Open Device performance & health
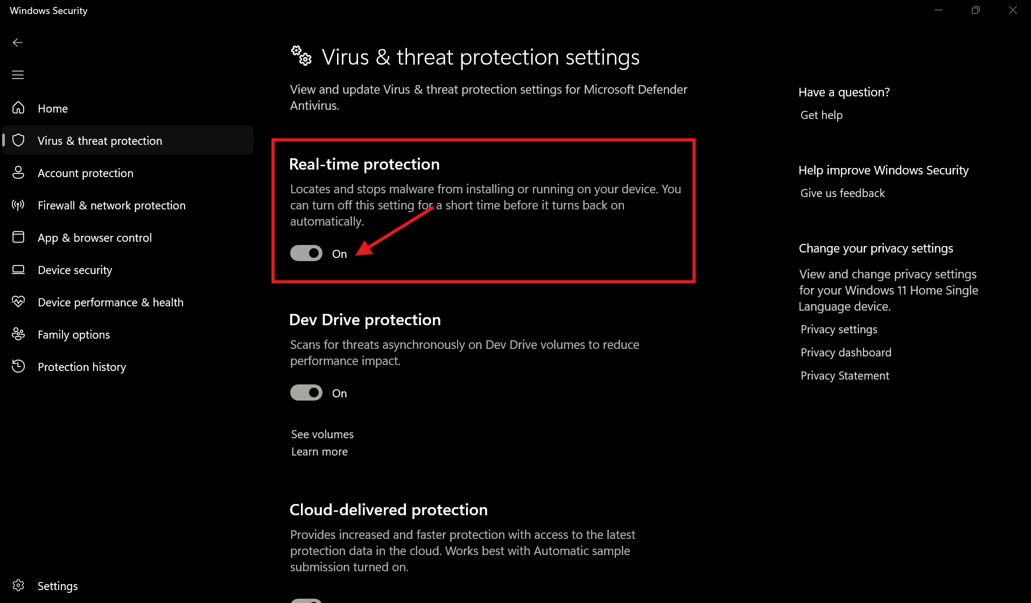This screenshot has width=1031, height=603. click(x=110, y=302)
